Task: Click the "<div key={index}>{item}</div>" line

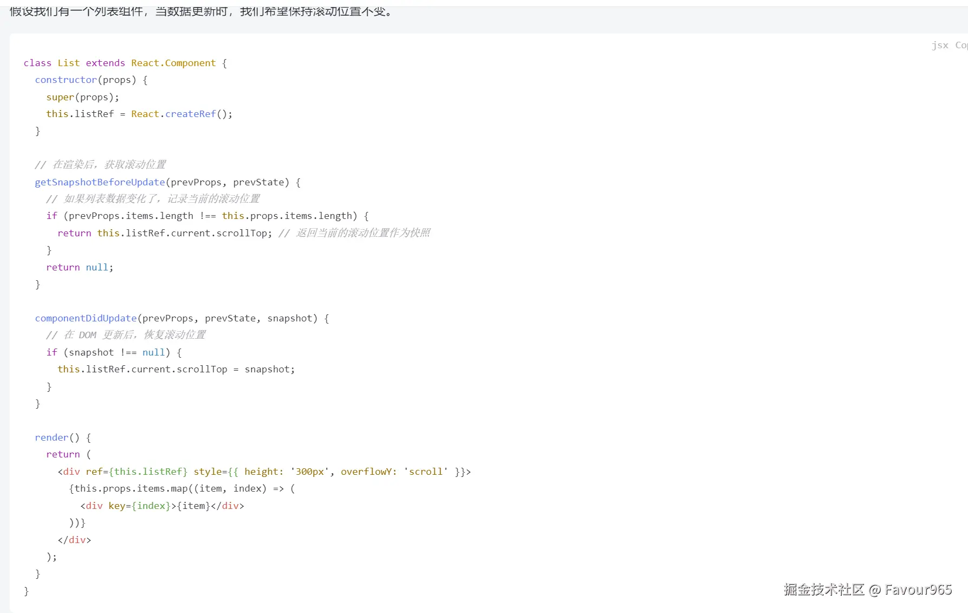Action: (162, 506)
